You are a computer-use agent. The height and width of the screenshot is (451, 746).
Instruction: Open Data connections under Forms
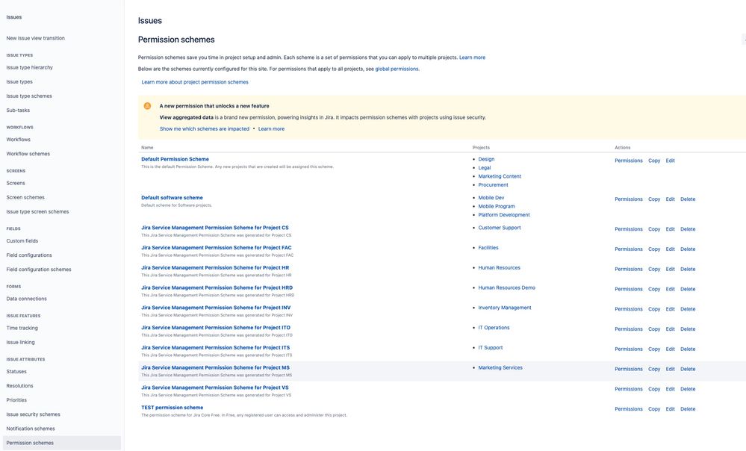(27, 299)
